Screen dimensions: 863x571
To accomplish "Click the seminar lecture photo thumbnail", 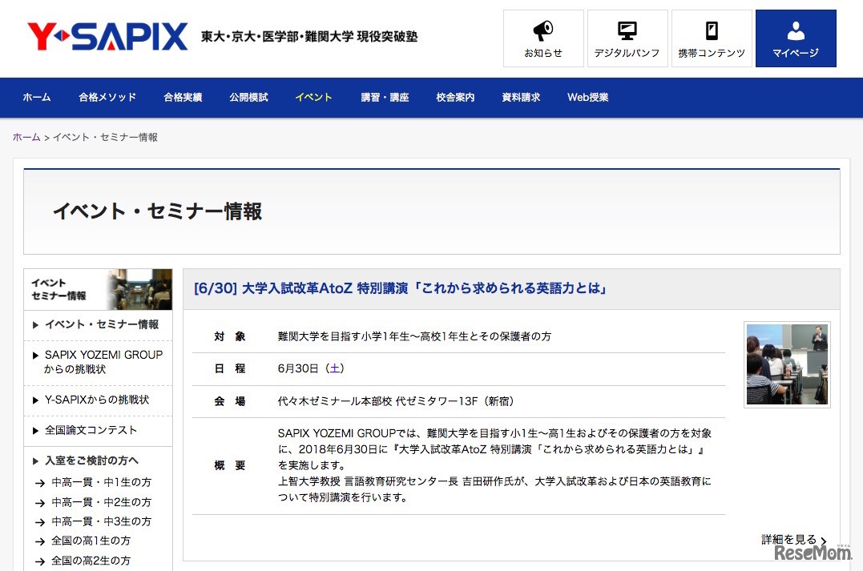I will tap(787, 363).
